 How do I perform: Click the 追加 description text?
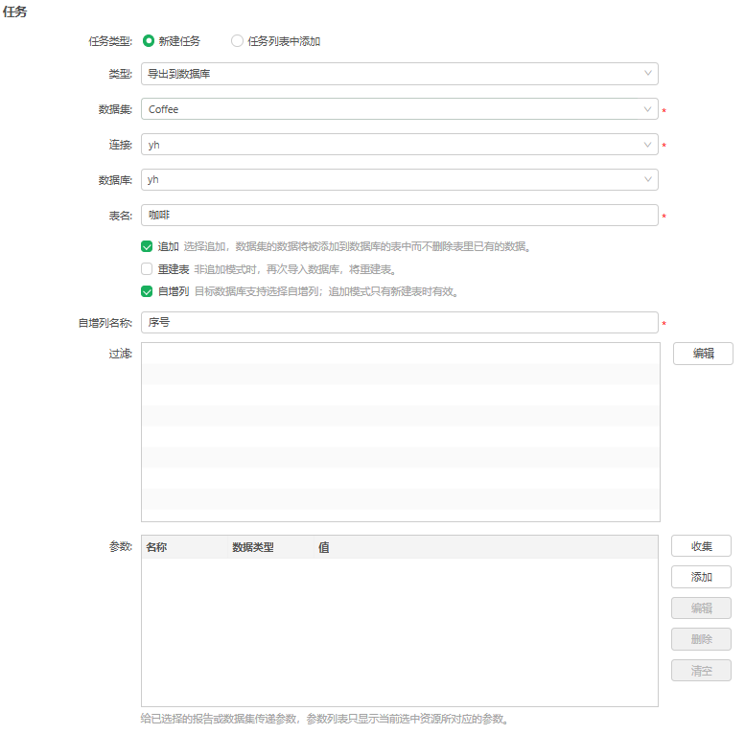click(357, 246)
